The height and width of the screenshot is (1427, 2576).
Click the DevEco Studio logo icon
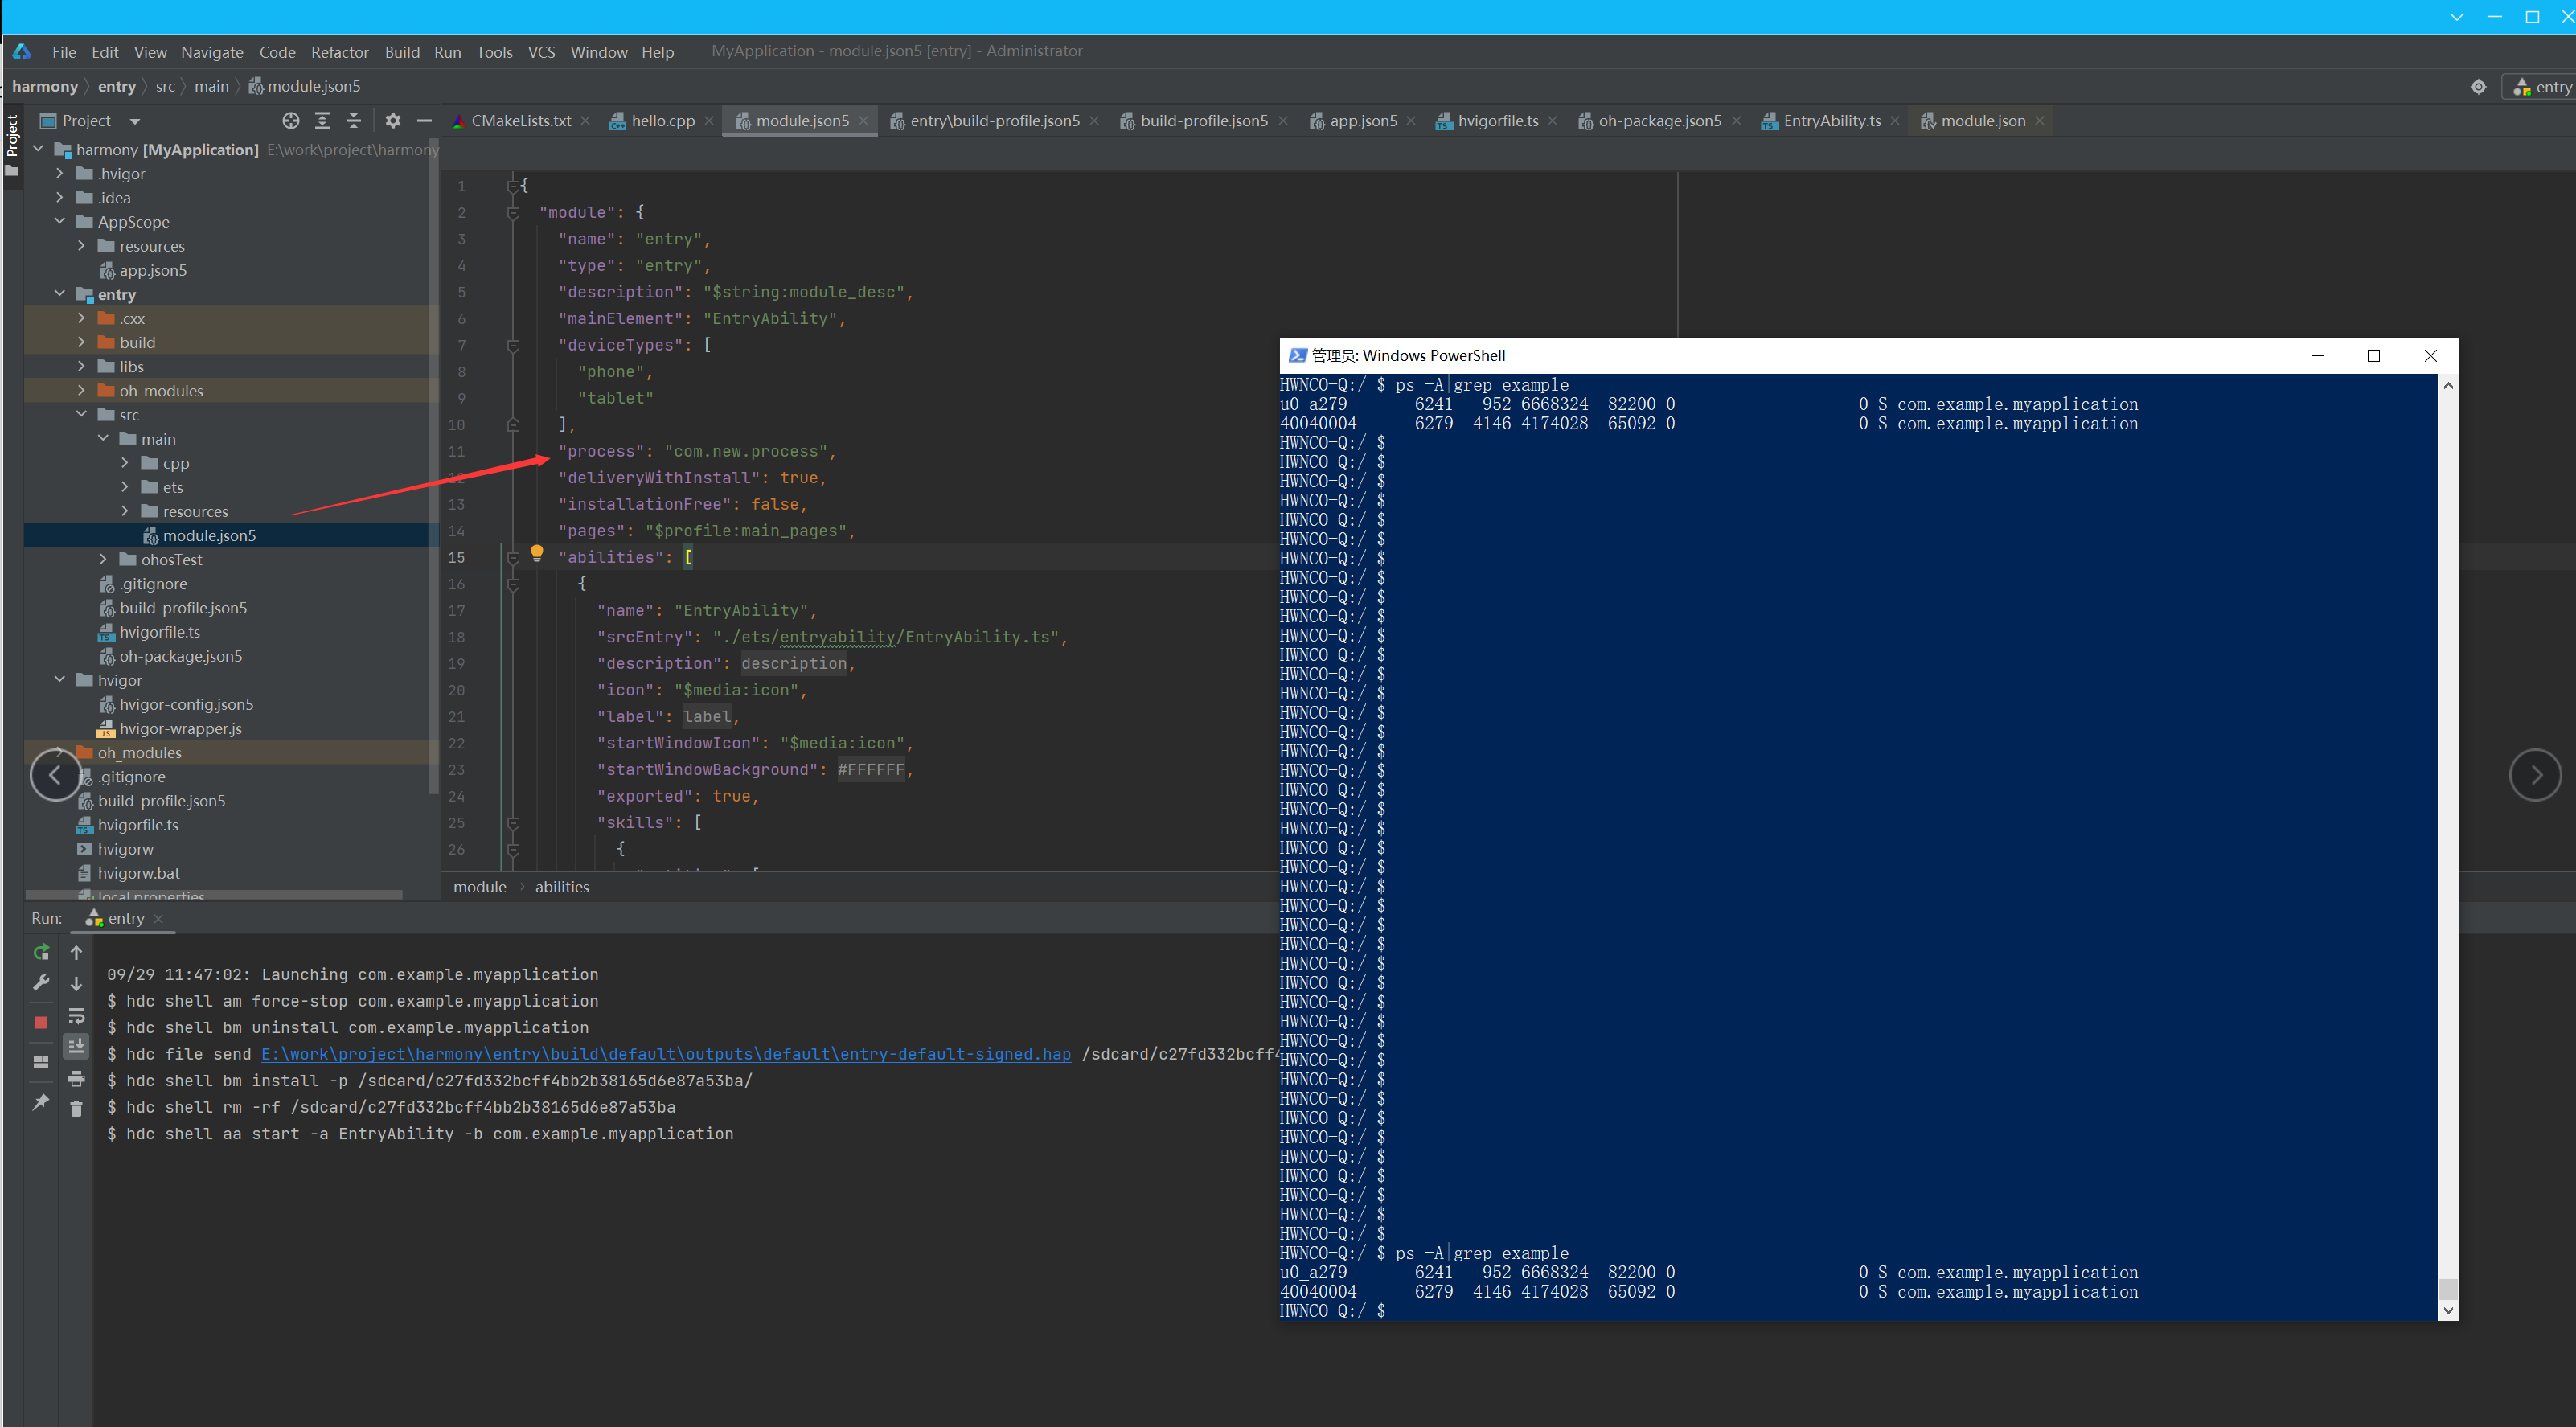(22, 52)
